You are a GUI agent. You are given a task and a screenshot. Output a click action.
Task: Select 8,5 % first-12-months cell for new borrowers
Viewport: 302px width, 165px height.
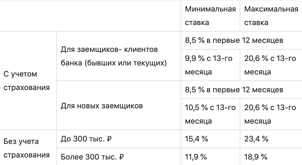click(234, 90)
